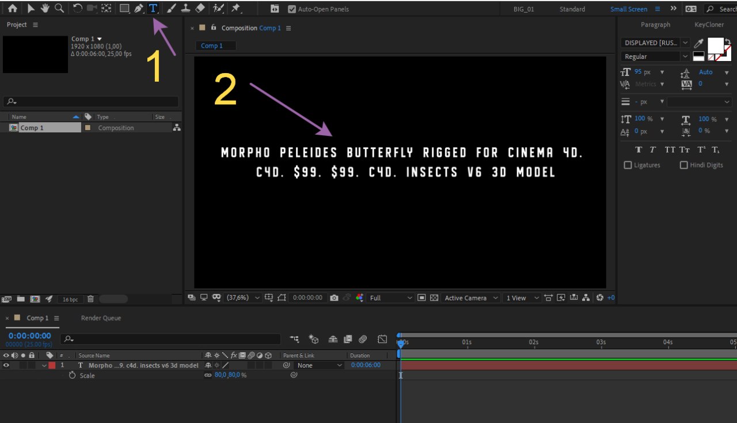Enable Faux Bold style button
This screenshot has width=737, height=423.
tap(639, 150)
